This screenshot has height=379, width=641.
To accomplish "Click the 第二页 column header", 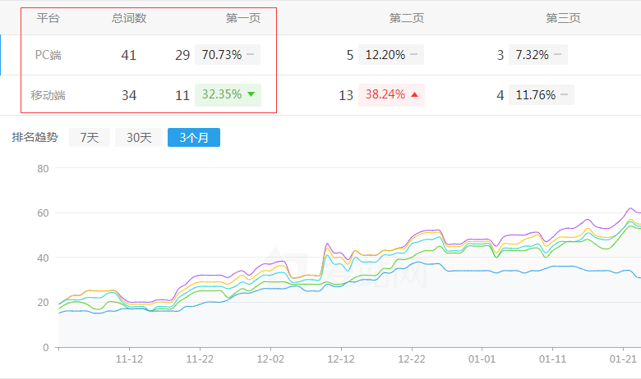I will click(x=406, y=18).
